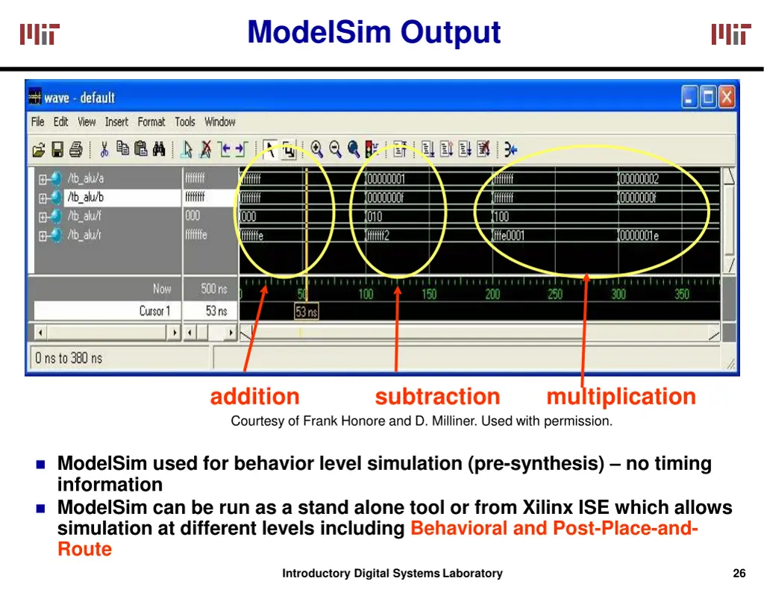The width and height of the screenshot is (764, 590).
Task: Click the Show Drivers blue arrow icon
Action: click(510, 149)
